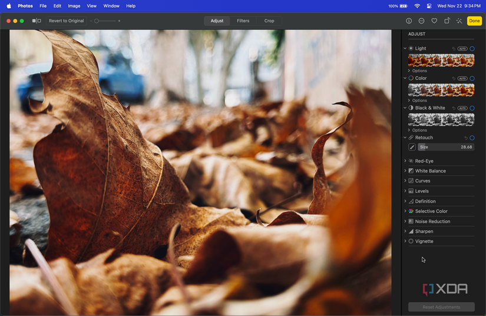
Task: Click the zoom slider in the toolbar
Action: point(105,21)
